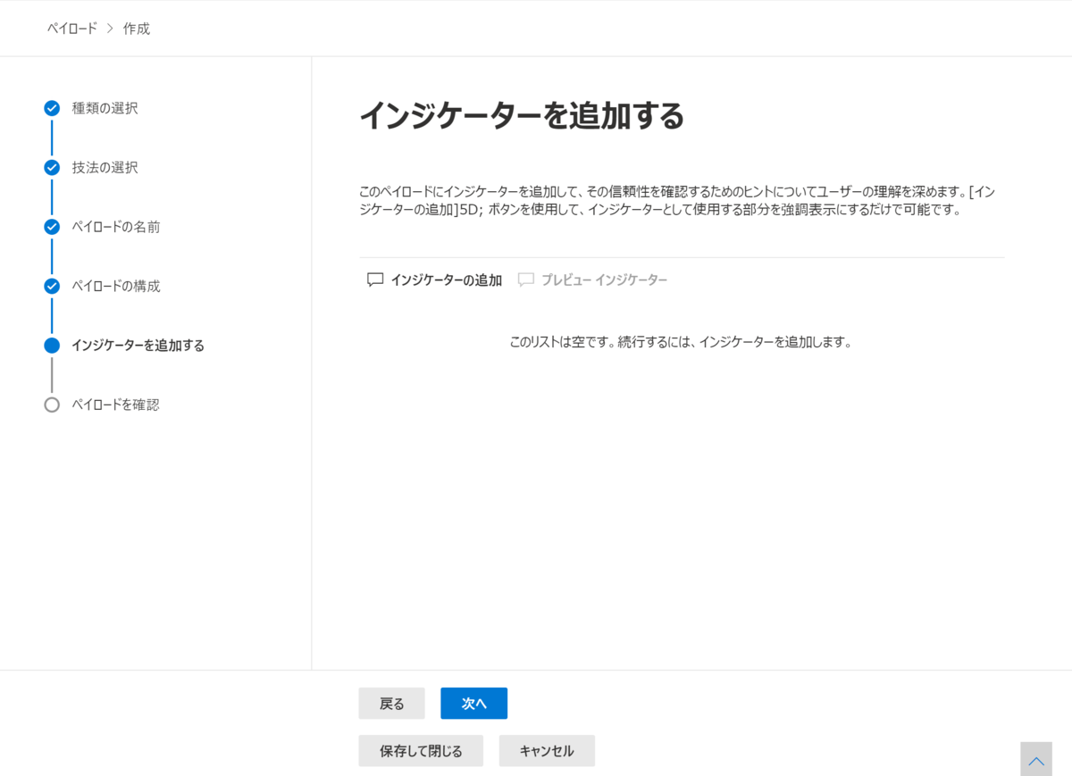Click the checkmark icon next to 種類の選択
The width and height of the screenshot is (1072, 776).
(52, 108)
